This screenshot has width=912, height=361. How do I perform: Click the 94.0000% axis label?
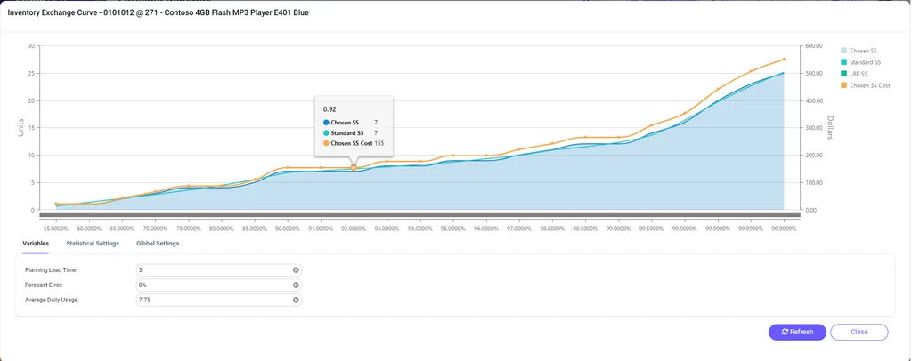(420, 229)
